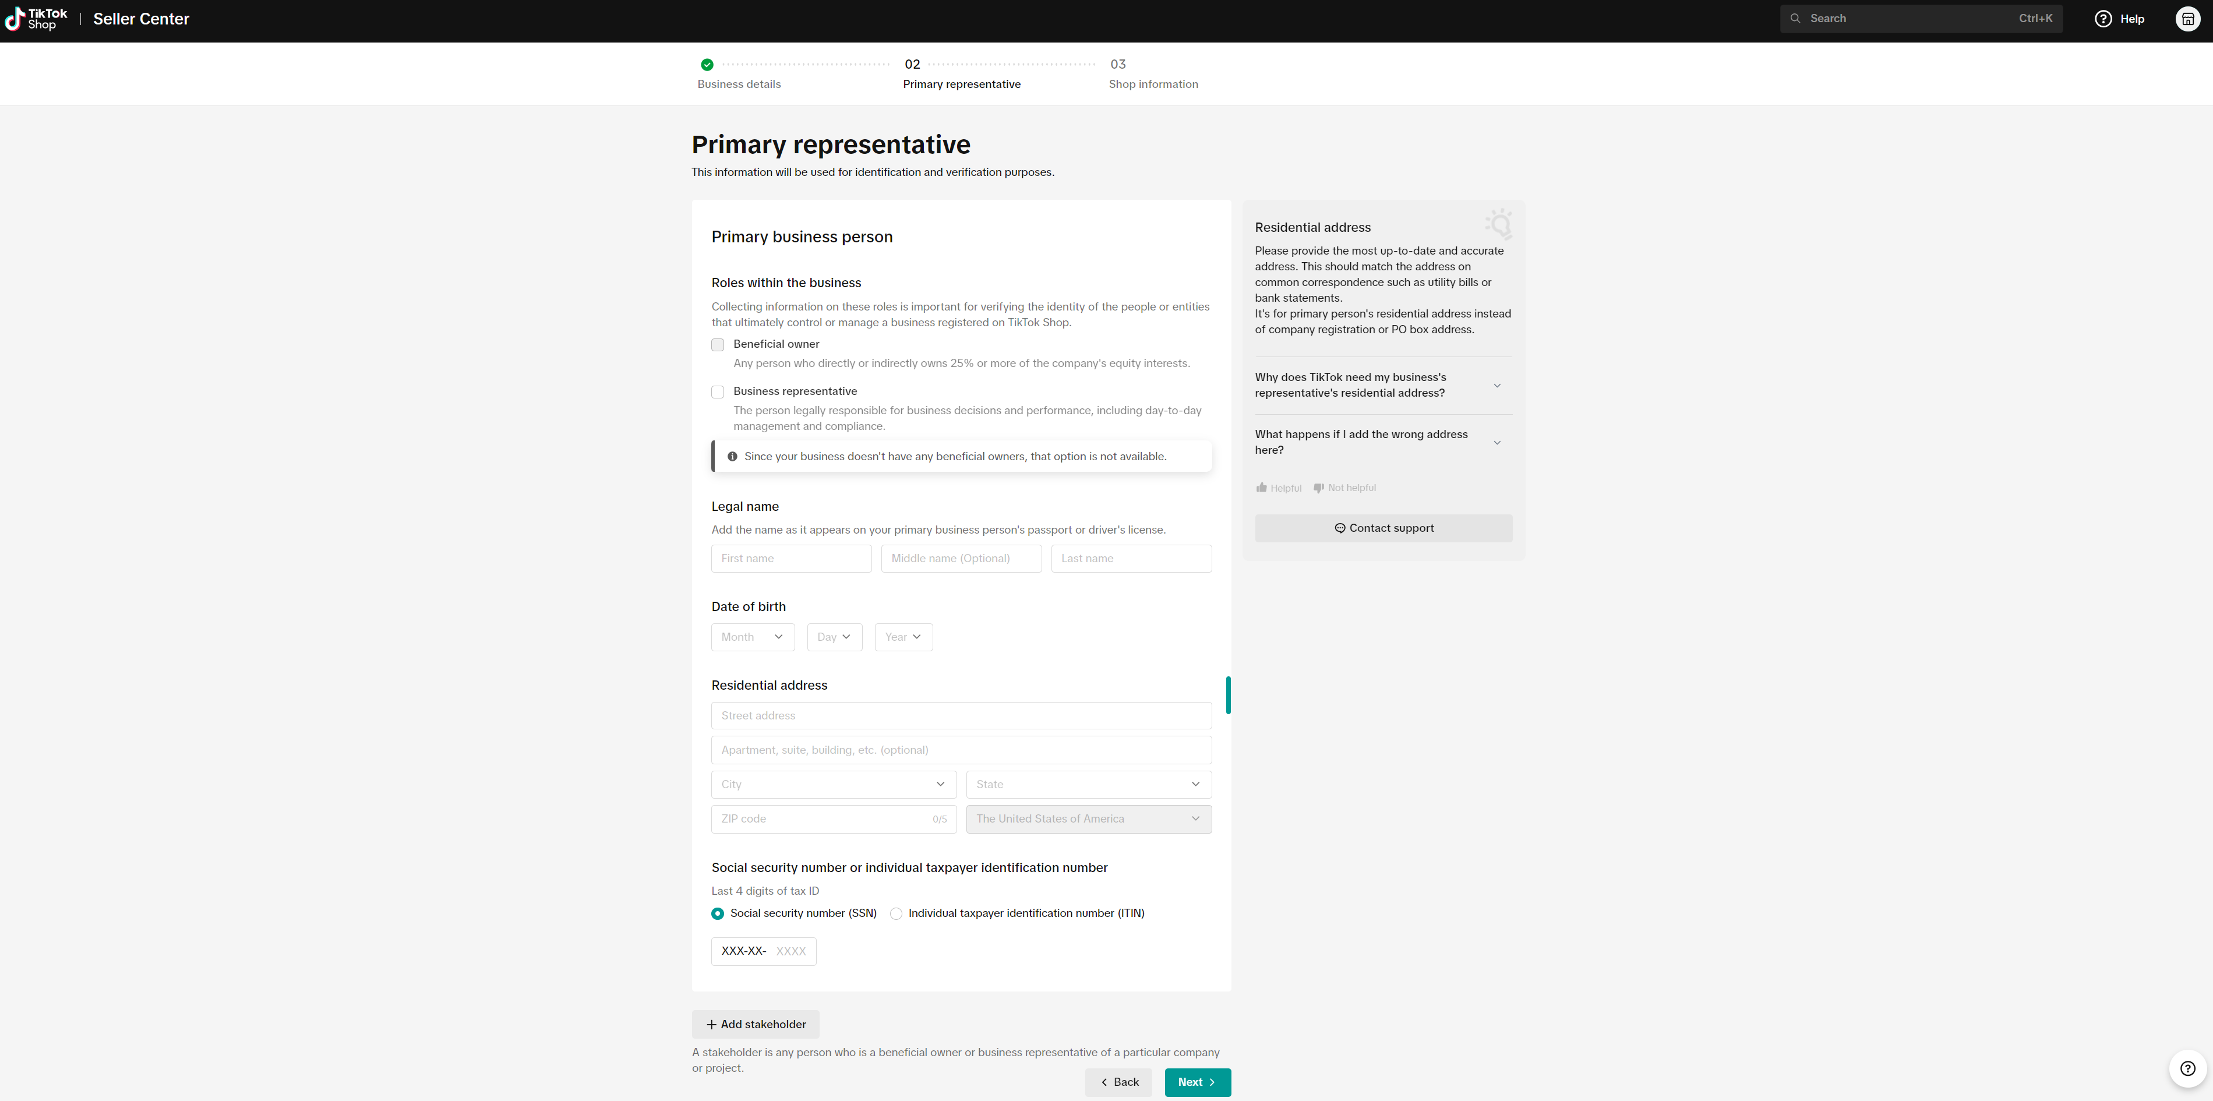Expand 'What happens if I add the wrong address'
Screen dimensions: 2213x1101
[x=1496, y=442]
